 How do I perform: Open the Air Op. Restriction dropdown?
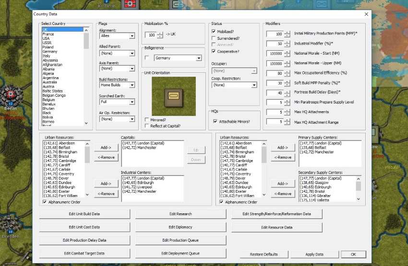[132, 119]
